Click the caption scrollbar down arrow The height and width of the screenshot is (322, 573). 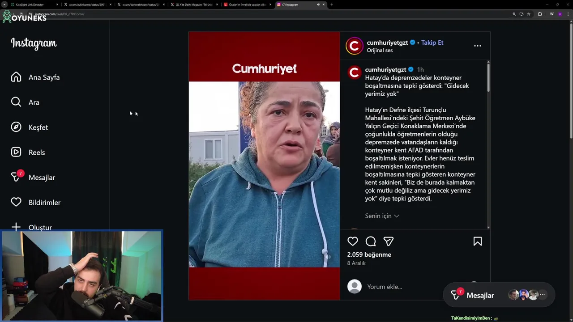coord(488,227)
